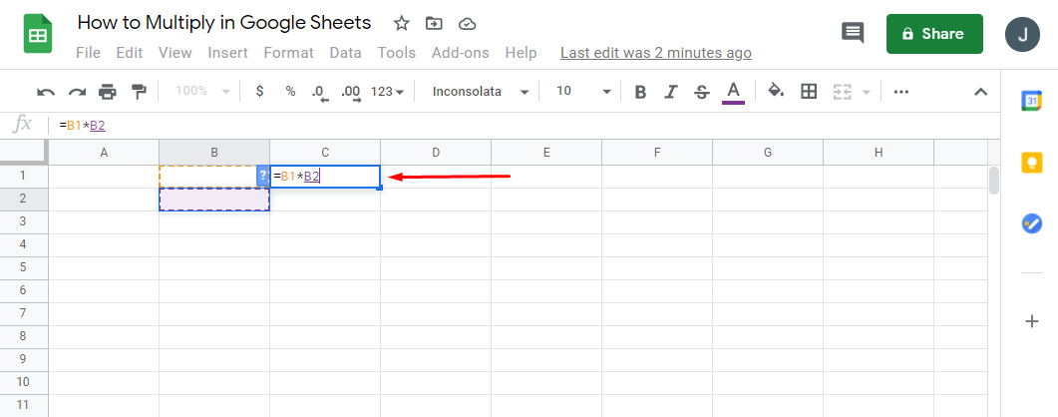Image resolution: width=1058 pixels, height=417 pixels.
Task: Star this spreadsheet
Action: point(401,23)
